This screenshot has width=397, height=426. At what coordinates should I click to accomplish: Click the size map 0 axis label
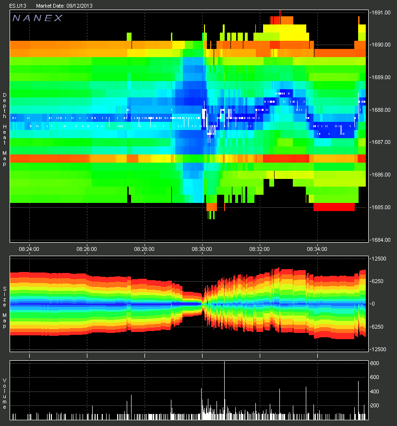(373, 304)
